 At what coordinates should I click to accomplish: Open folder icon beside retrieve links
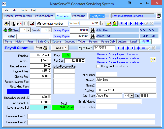coord(153,60)
